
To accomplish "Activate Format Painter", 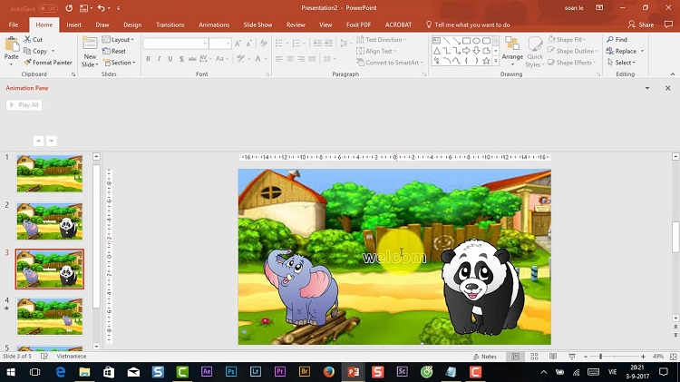I will 48,63.
